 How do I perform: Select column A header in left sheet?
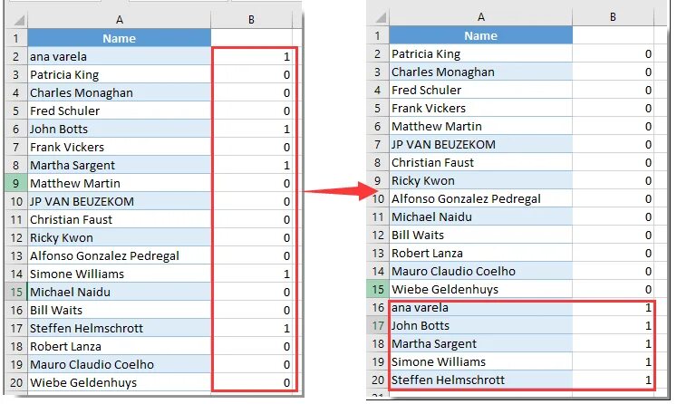[119, 19]
